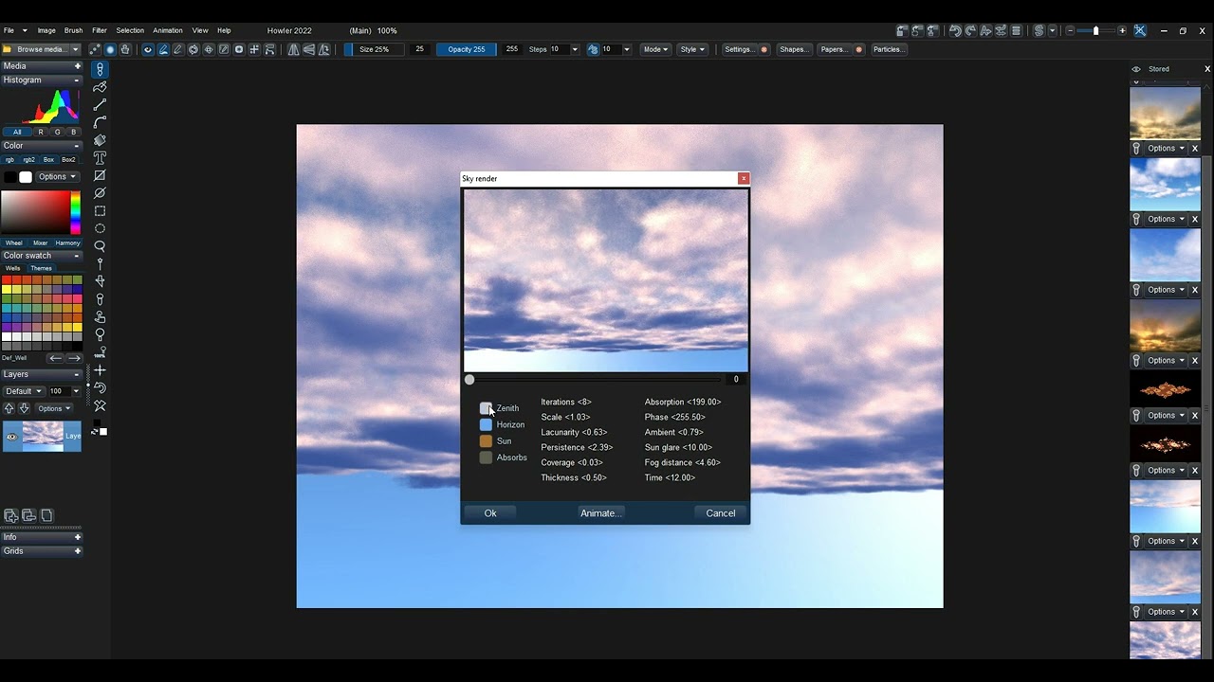The image size is (1214, 682).
Task: Toggle the Stored panel eye icon
Action: 1136,69
